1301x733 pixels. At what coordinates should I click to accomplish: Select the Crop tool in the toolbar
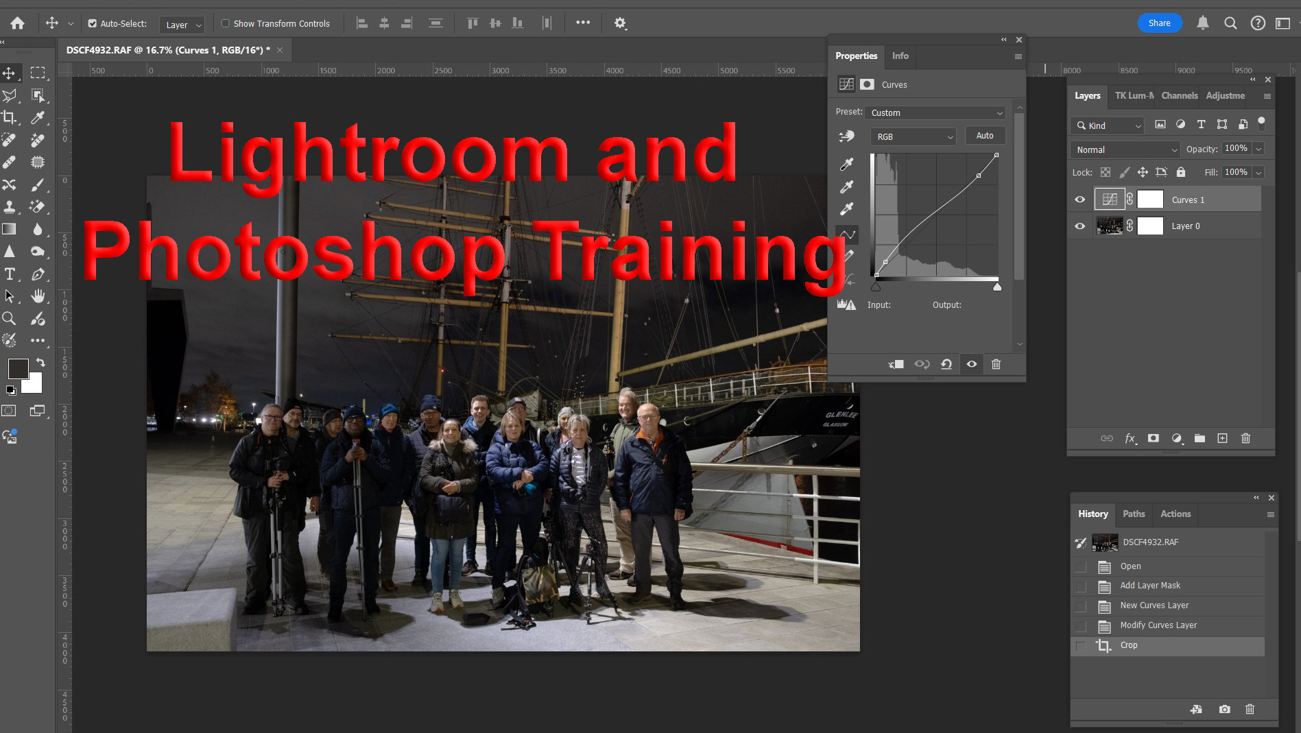tap(10, 117)
